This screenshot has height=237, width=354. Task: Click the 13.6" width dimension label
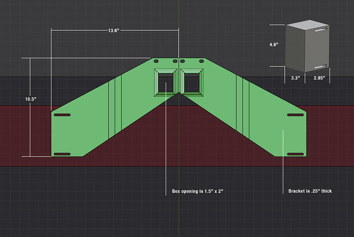pyautogui.click(x=113, y=30)
